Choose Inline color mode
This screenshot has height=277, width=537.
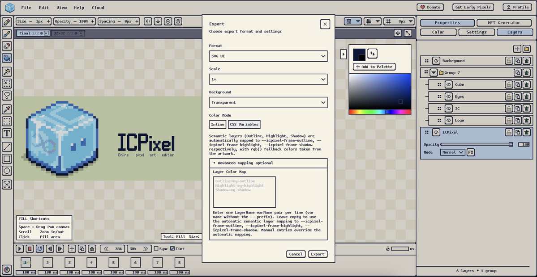(x=218, y=124)
